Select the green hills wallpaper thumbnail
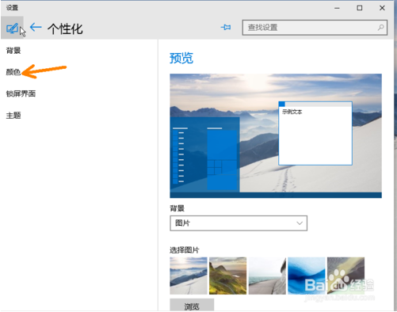Viewport: 397px width, 312px height. click(x=227, y=276)
